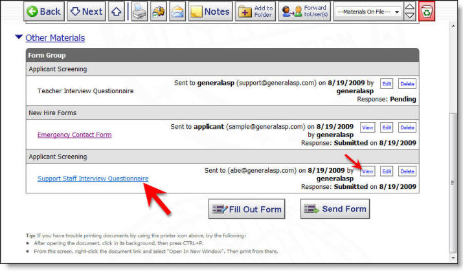Click the Fill Out Form button
This screenshot has height=271, width=463.
tap(247, 209)
